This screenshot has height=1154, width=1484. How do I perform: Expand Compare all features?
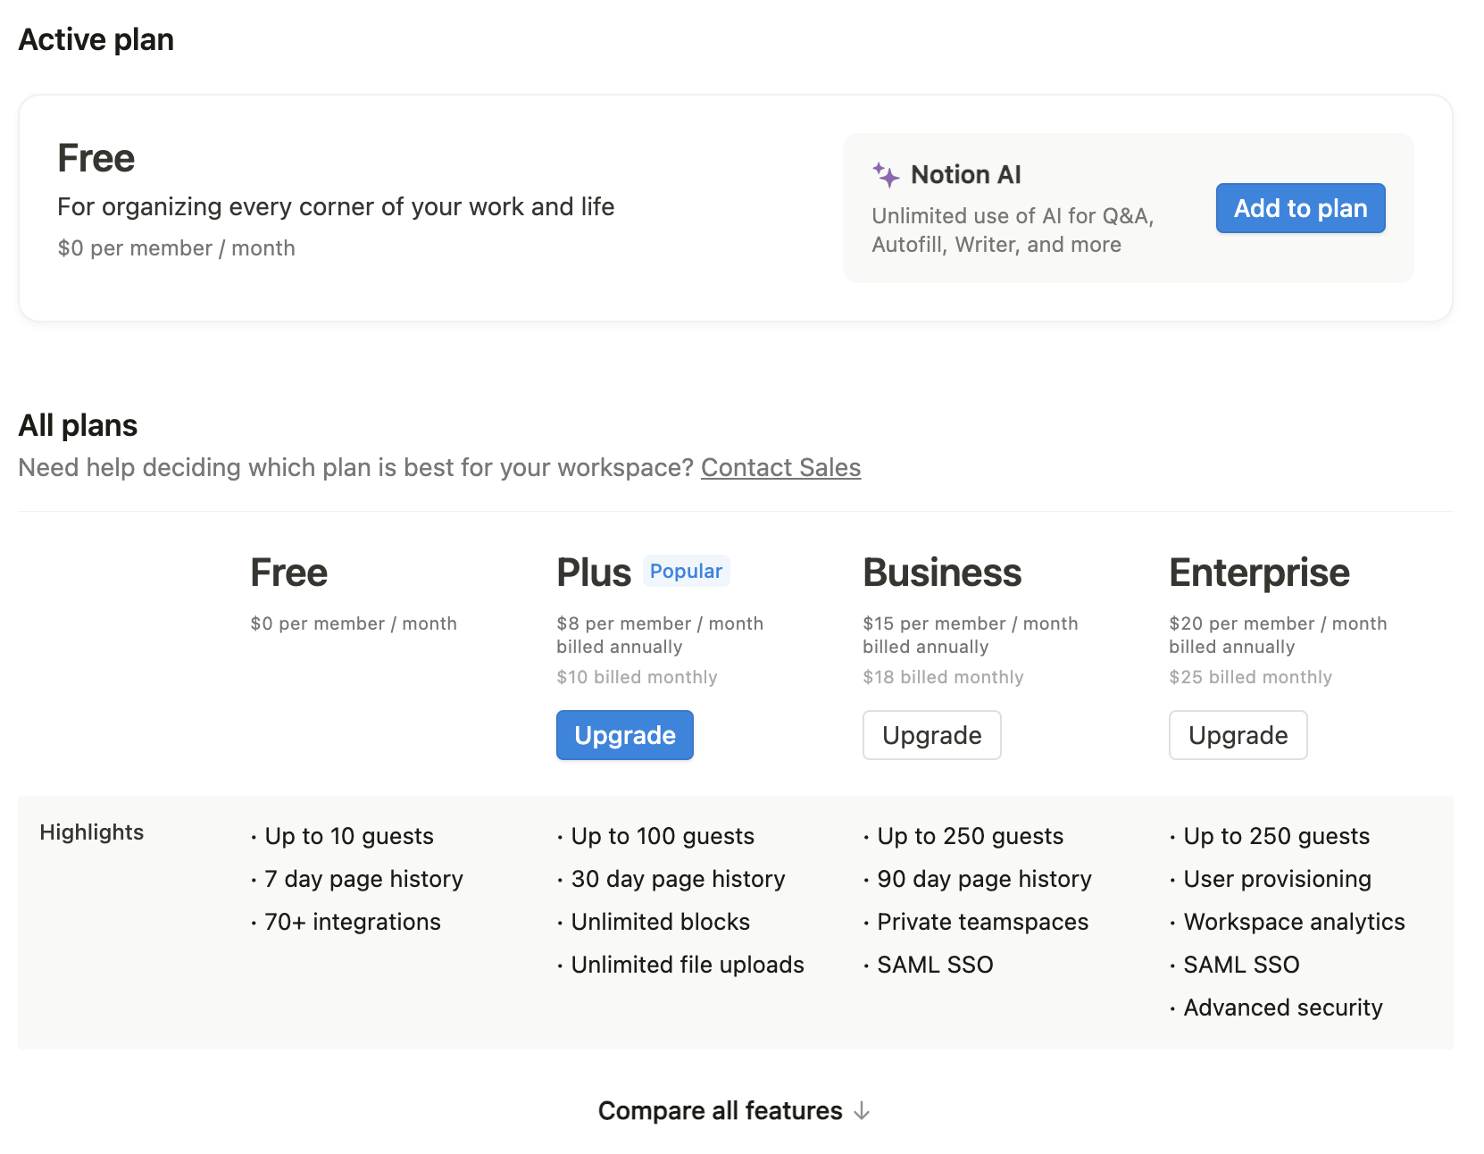(720, 1111)
